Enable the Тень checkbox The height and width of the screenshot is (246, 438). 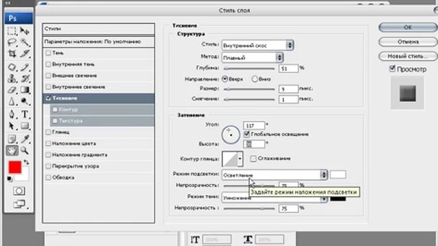[x=48, y=53]
